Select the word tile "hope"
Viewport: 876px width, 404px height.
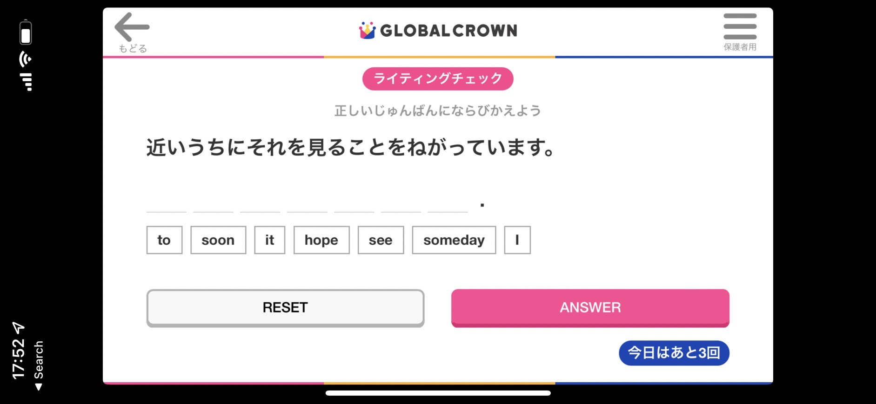321,240
